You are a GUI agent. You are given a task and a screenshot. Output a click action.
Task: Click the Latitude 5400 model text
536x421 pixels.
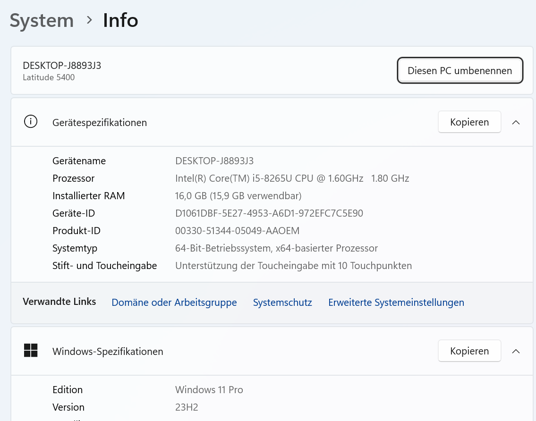pyautogui.click(x=49, y=77)
